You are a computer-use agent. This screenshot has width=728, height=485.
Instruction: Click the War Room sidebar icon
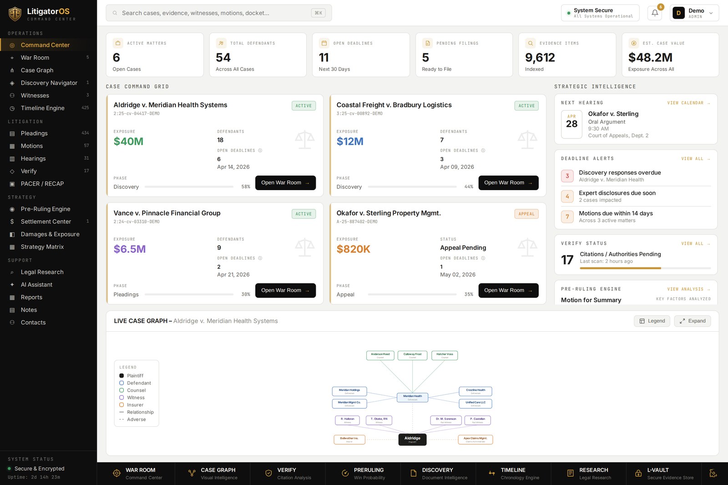12,58
